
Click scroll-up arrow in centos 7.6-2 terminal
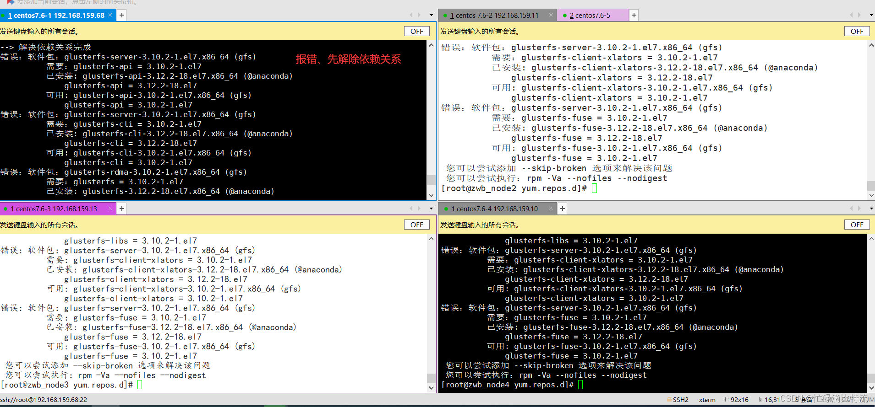point(871,45)
